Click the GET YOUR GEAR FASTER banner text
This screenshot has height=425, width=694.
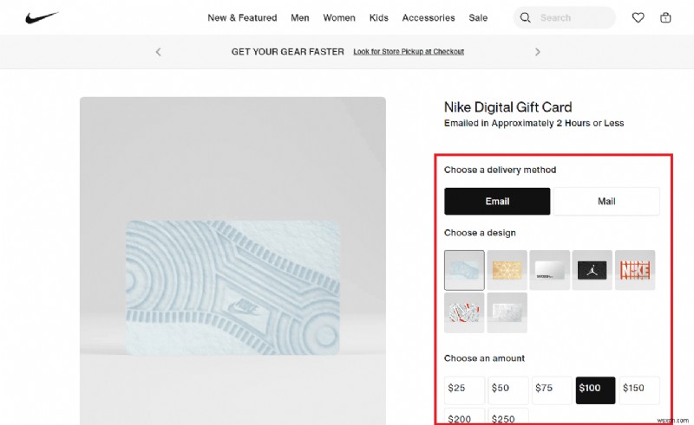[x=288, y=52]
